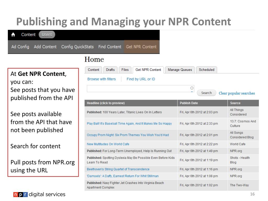
Task: Preview Titanic Lives On In Letters headline
Action: tap(124, 112)
